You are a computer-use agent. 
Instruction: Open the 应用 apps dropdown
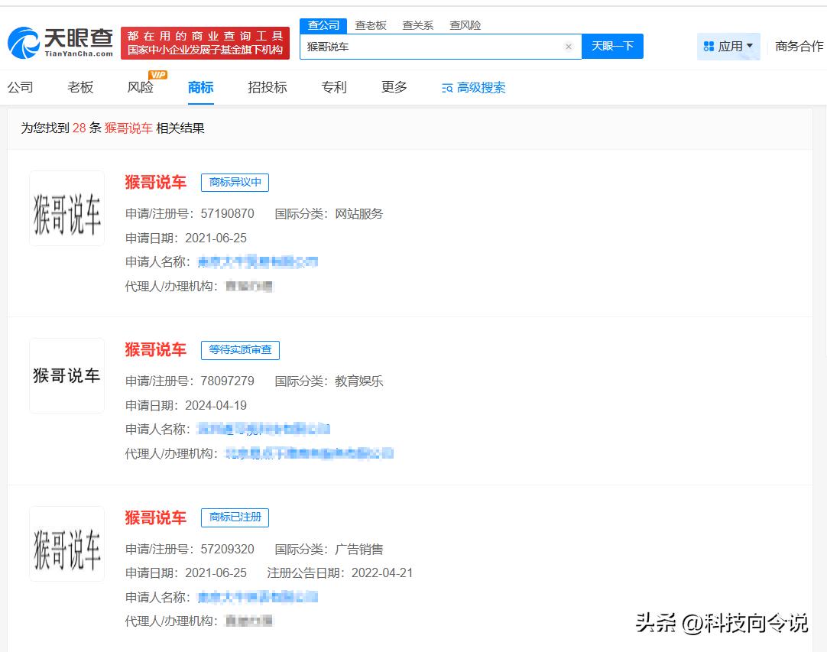pos(728,47)
